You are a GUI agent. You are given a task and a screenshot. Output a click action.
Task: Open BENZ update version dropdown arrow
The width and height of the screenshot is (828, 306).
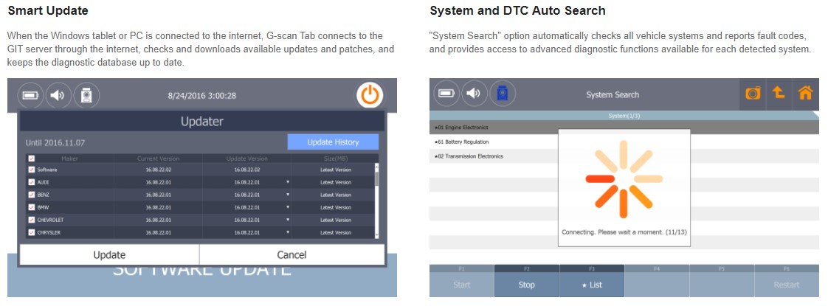pyautogui.click(x=288, y=195)
